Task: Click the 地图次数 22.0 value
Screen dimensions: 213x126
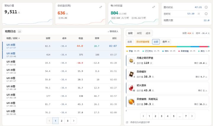Action: pyautogui.click(x=206, y=20)
